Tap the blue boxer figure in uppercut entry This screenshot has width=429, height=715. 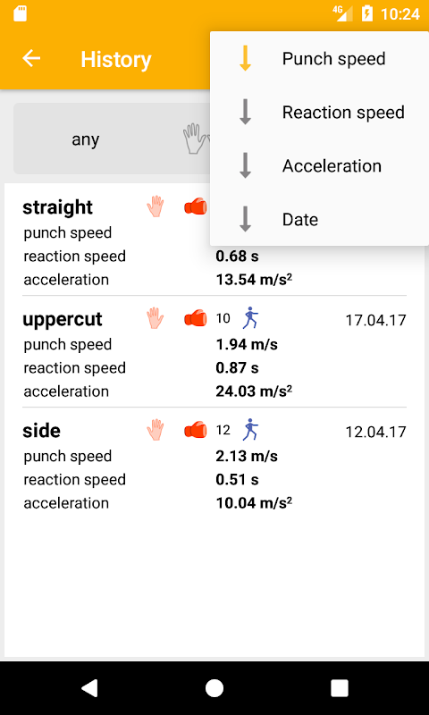pos(249,318)
